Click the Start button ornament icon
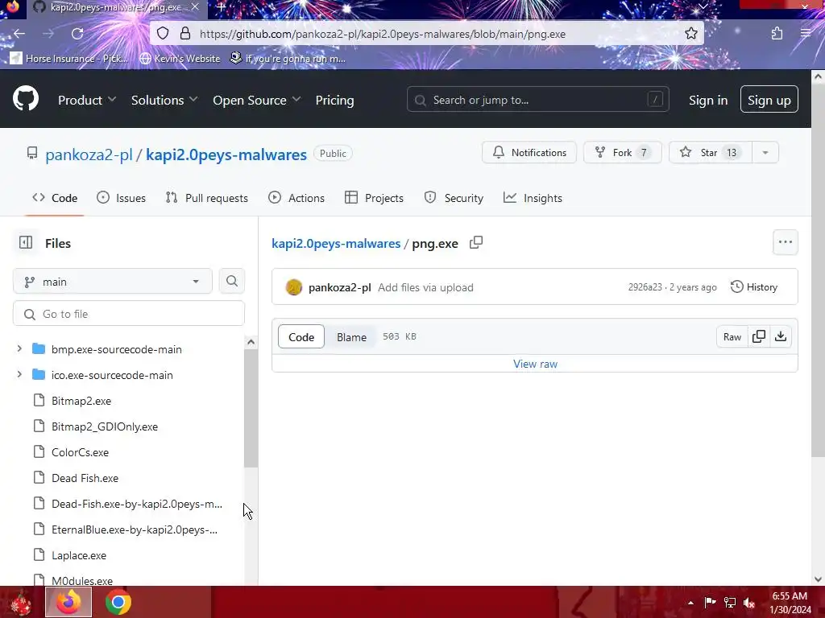The image size is (825, 618). 21,604
